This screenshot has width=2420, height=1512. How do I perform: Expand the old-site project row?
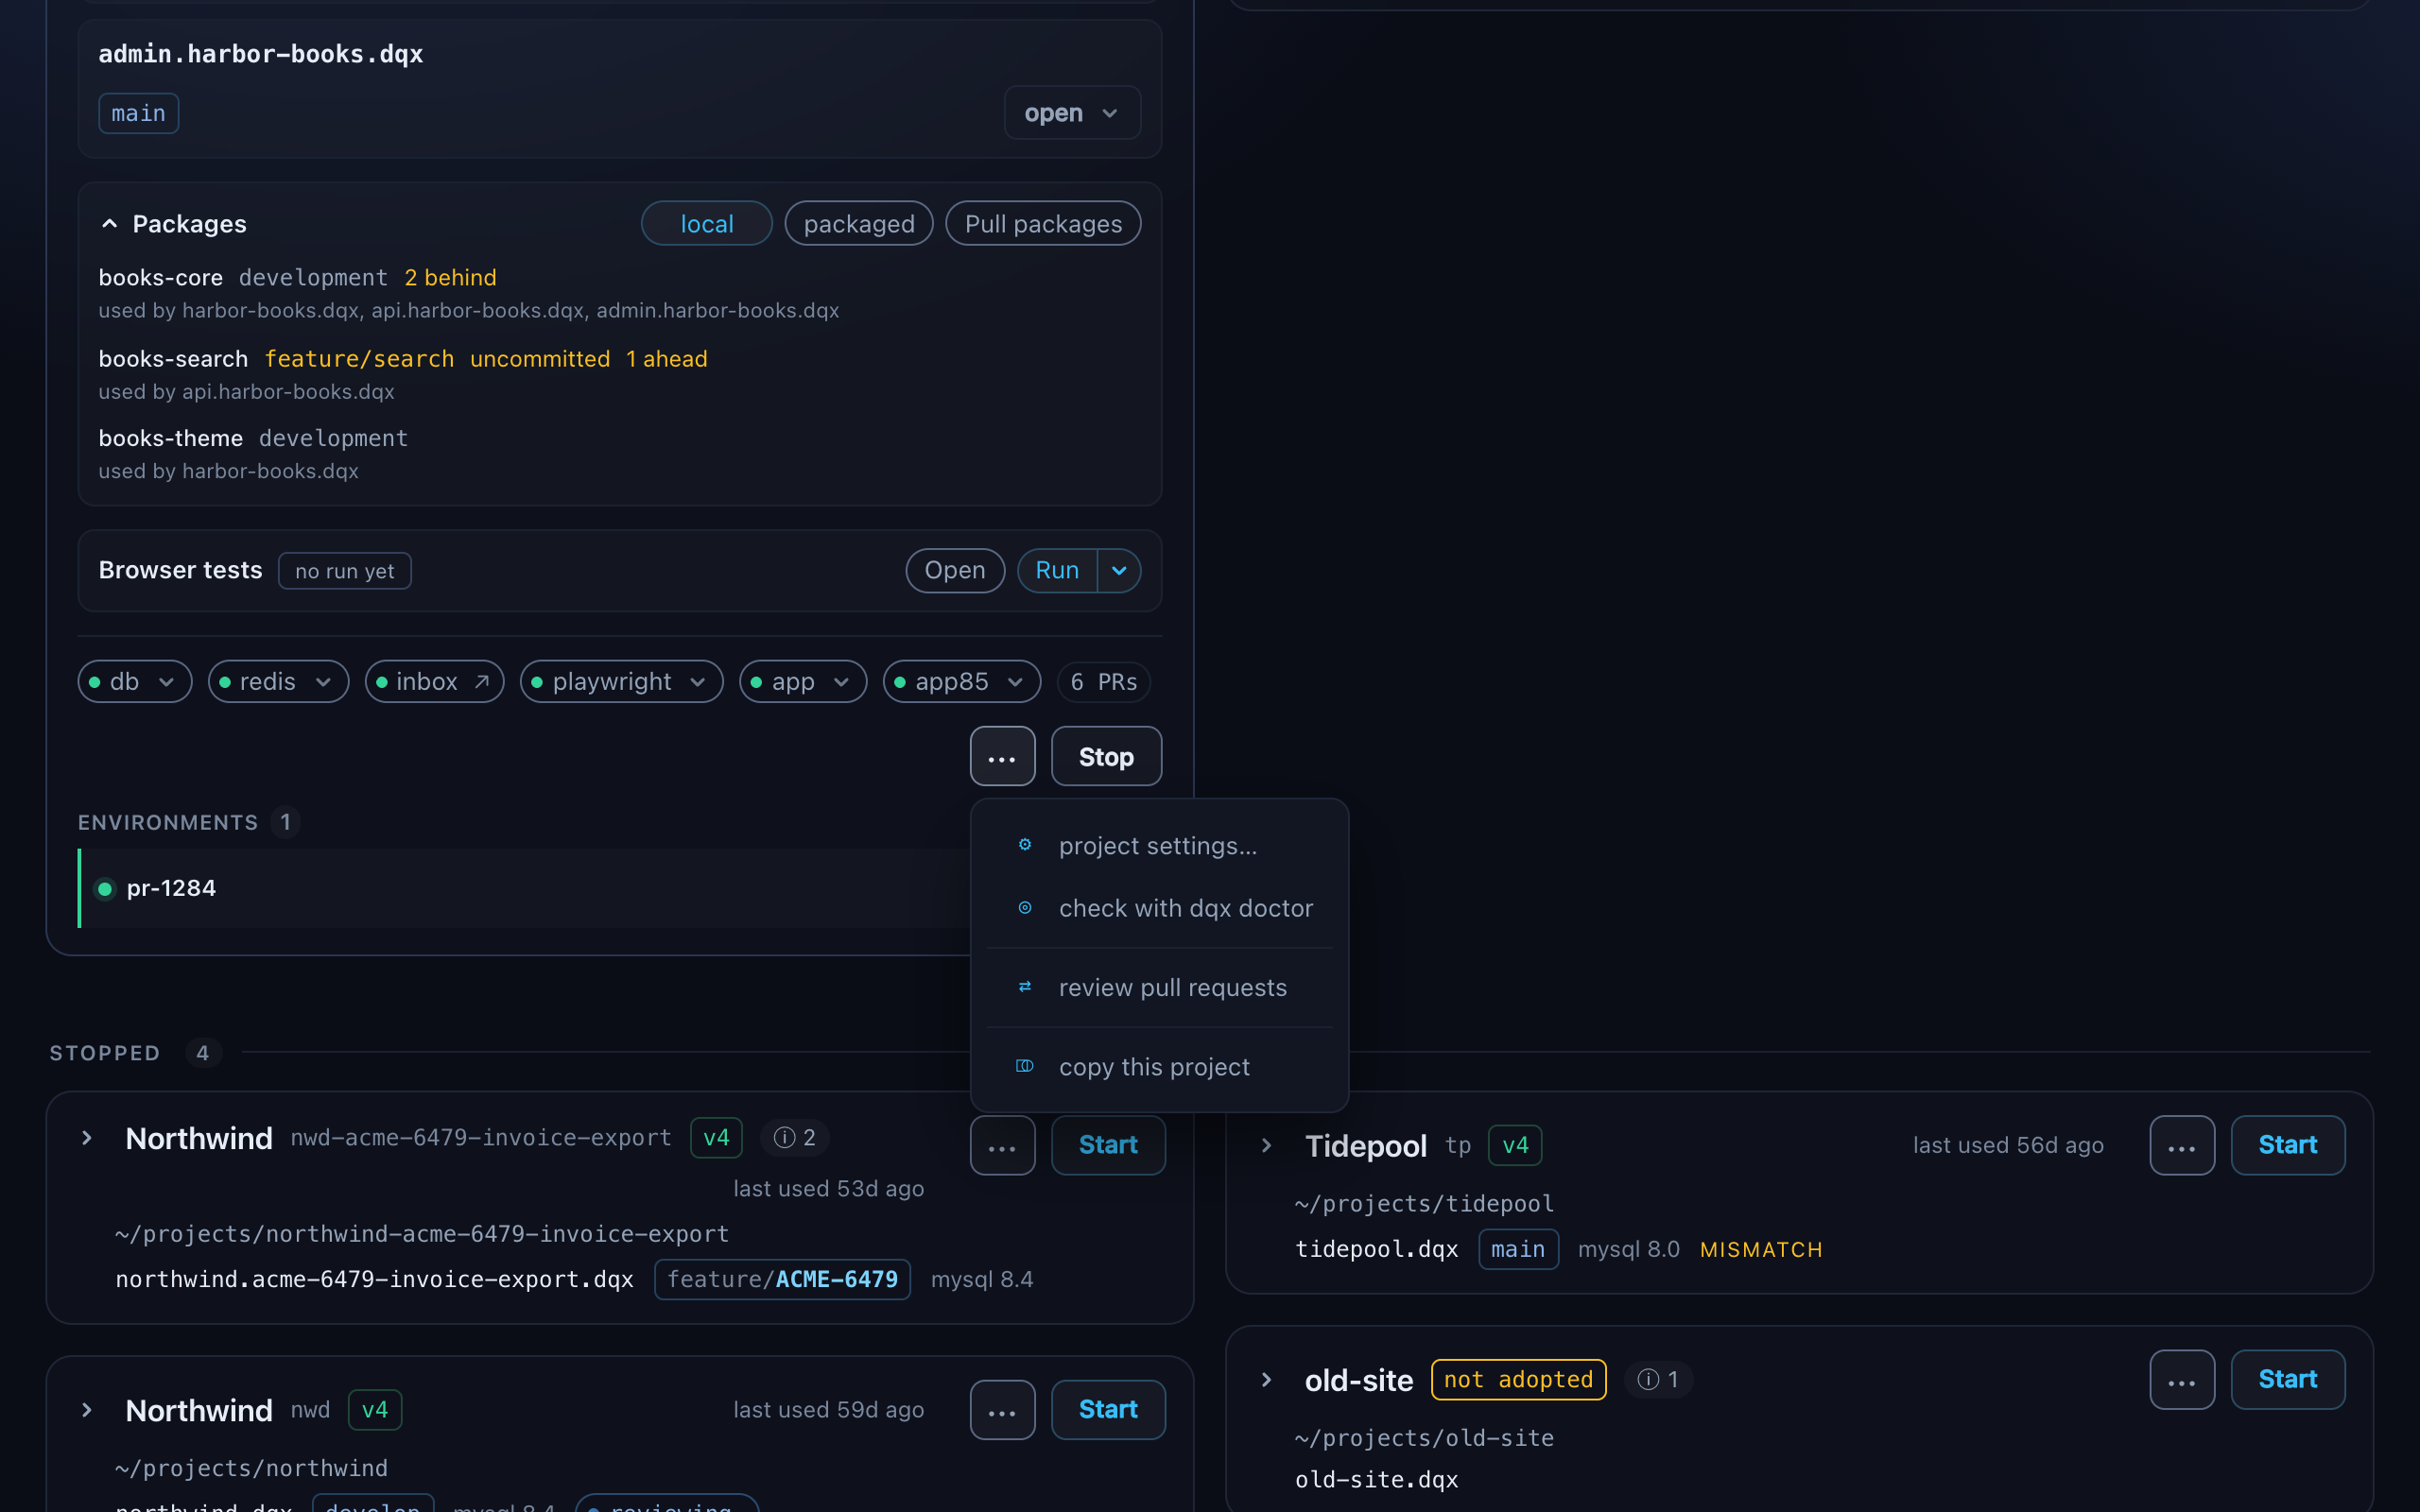pyautogui.click(x=1266, y=1380)
